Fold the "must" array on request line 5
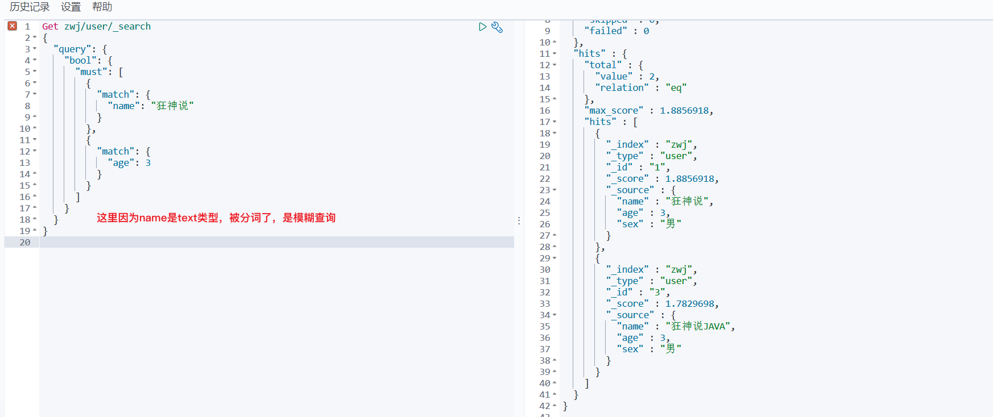 click(35, 72)
